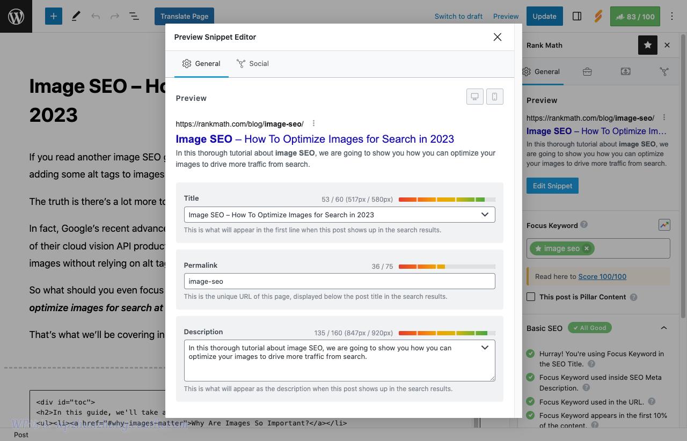Open the block inserter plus button
Image resolution: width=687 pixels, height=441 pixels.
[x=53, y=16]
